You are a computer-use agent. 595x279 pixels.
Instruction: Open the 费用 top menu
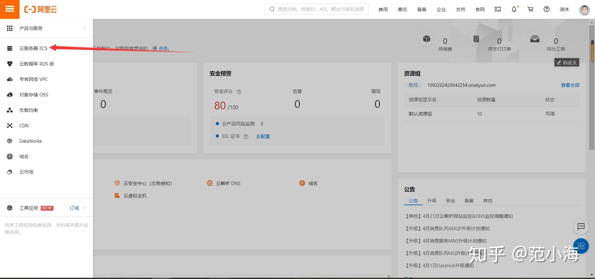click(383, 9)
